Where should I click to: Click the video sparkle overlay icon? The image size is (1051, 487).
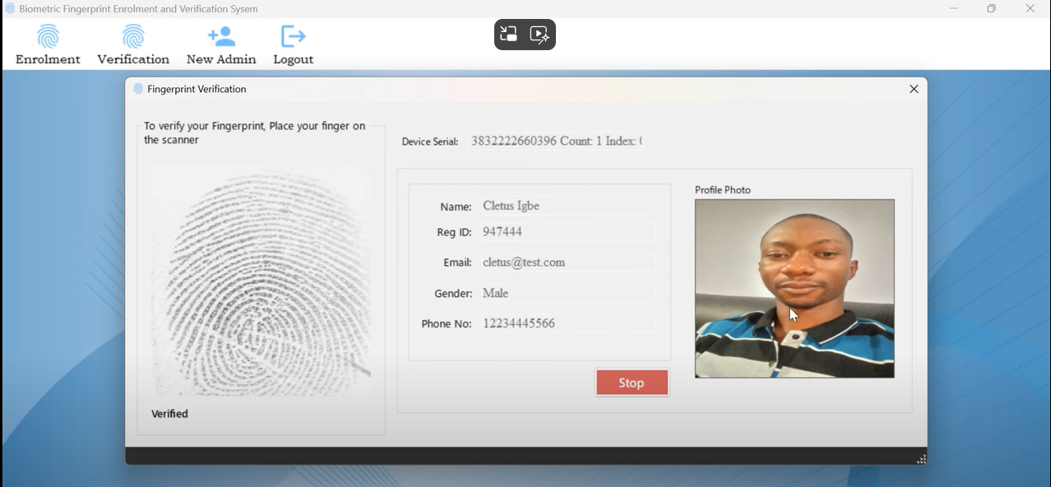[x=539, y=35]
